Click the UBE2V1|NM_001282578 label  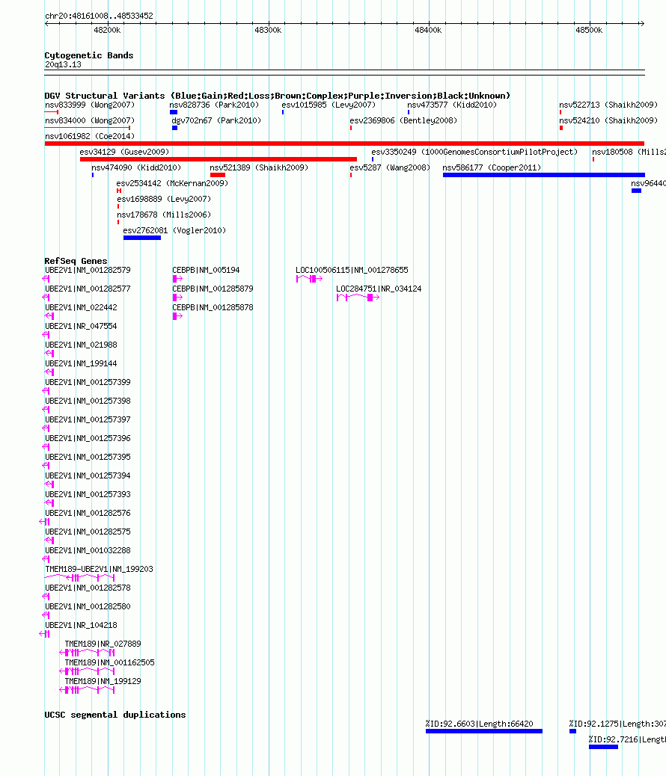pyautogui.click(x=88, y=588)
